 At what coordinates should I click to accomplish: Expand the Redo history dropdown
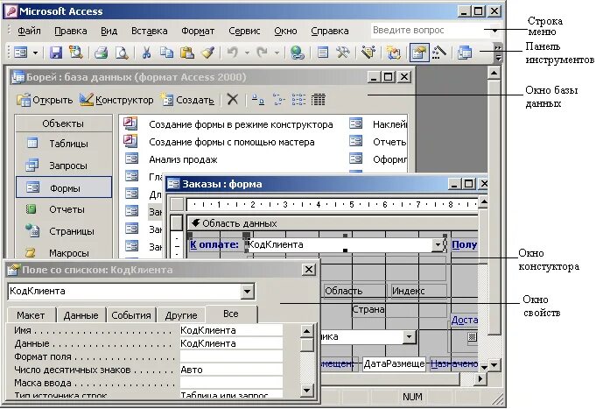click(x=277, y=53)
